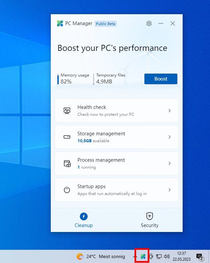Click 'Check now to protect your PC'
Image resolution: width=210 pixels, height=263 pixels.
point(106,115)
